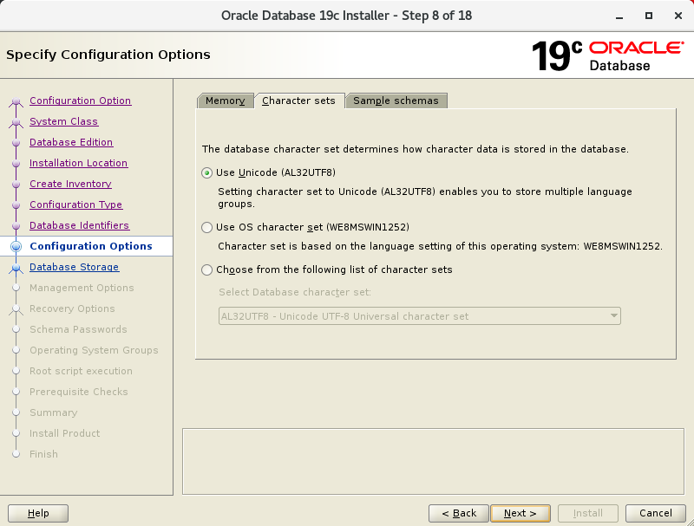Select Use OS character set (WE8MSWIN1252) option

206,227
